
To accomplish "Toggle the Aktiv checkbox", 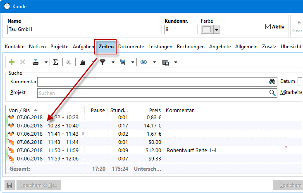I will pos(268,27).
